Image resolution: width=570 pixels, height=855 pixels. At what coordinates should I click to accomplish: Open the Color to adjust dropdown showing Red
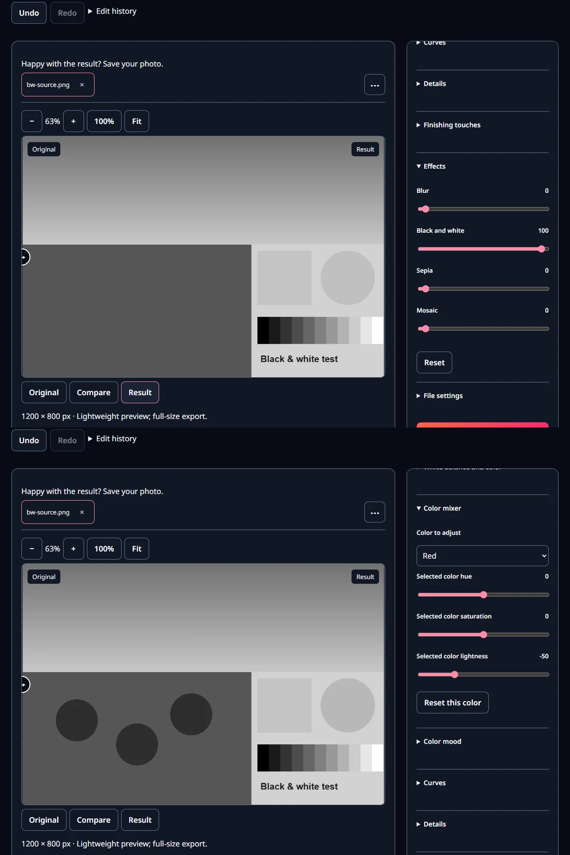coord(483,556)
